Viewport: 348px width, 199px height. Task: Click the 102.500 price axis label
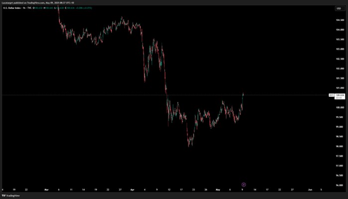click(x=340, y=59)
